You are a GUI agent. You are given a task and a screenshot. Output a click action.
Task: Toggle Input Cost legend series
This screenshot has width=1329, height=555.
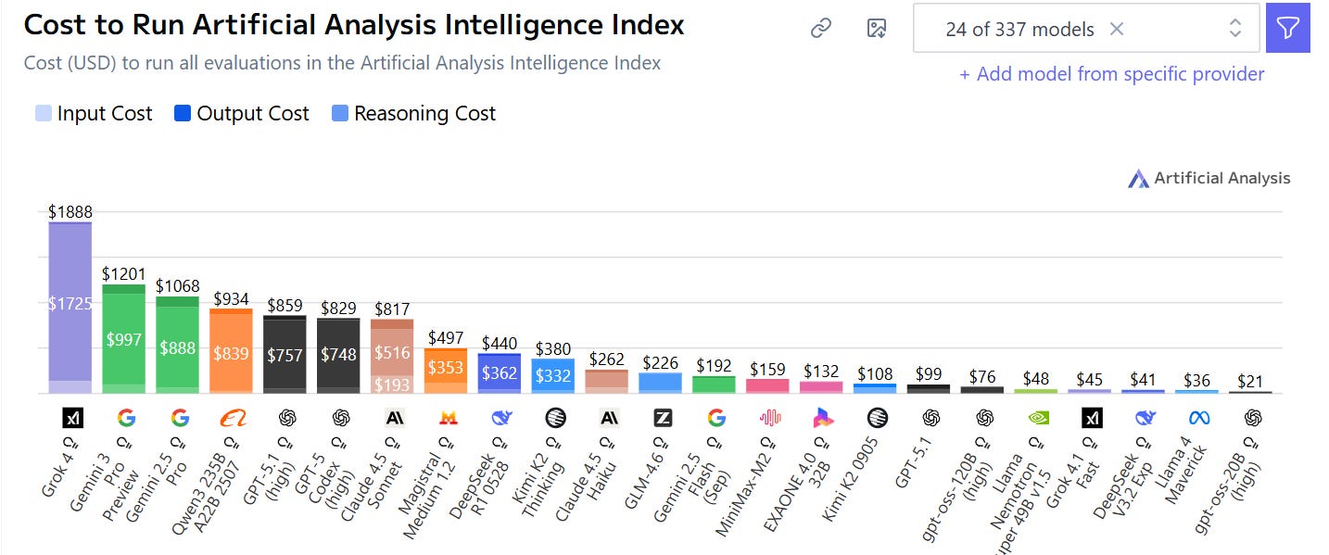(94, 114)
